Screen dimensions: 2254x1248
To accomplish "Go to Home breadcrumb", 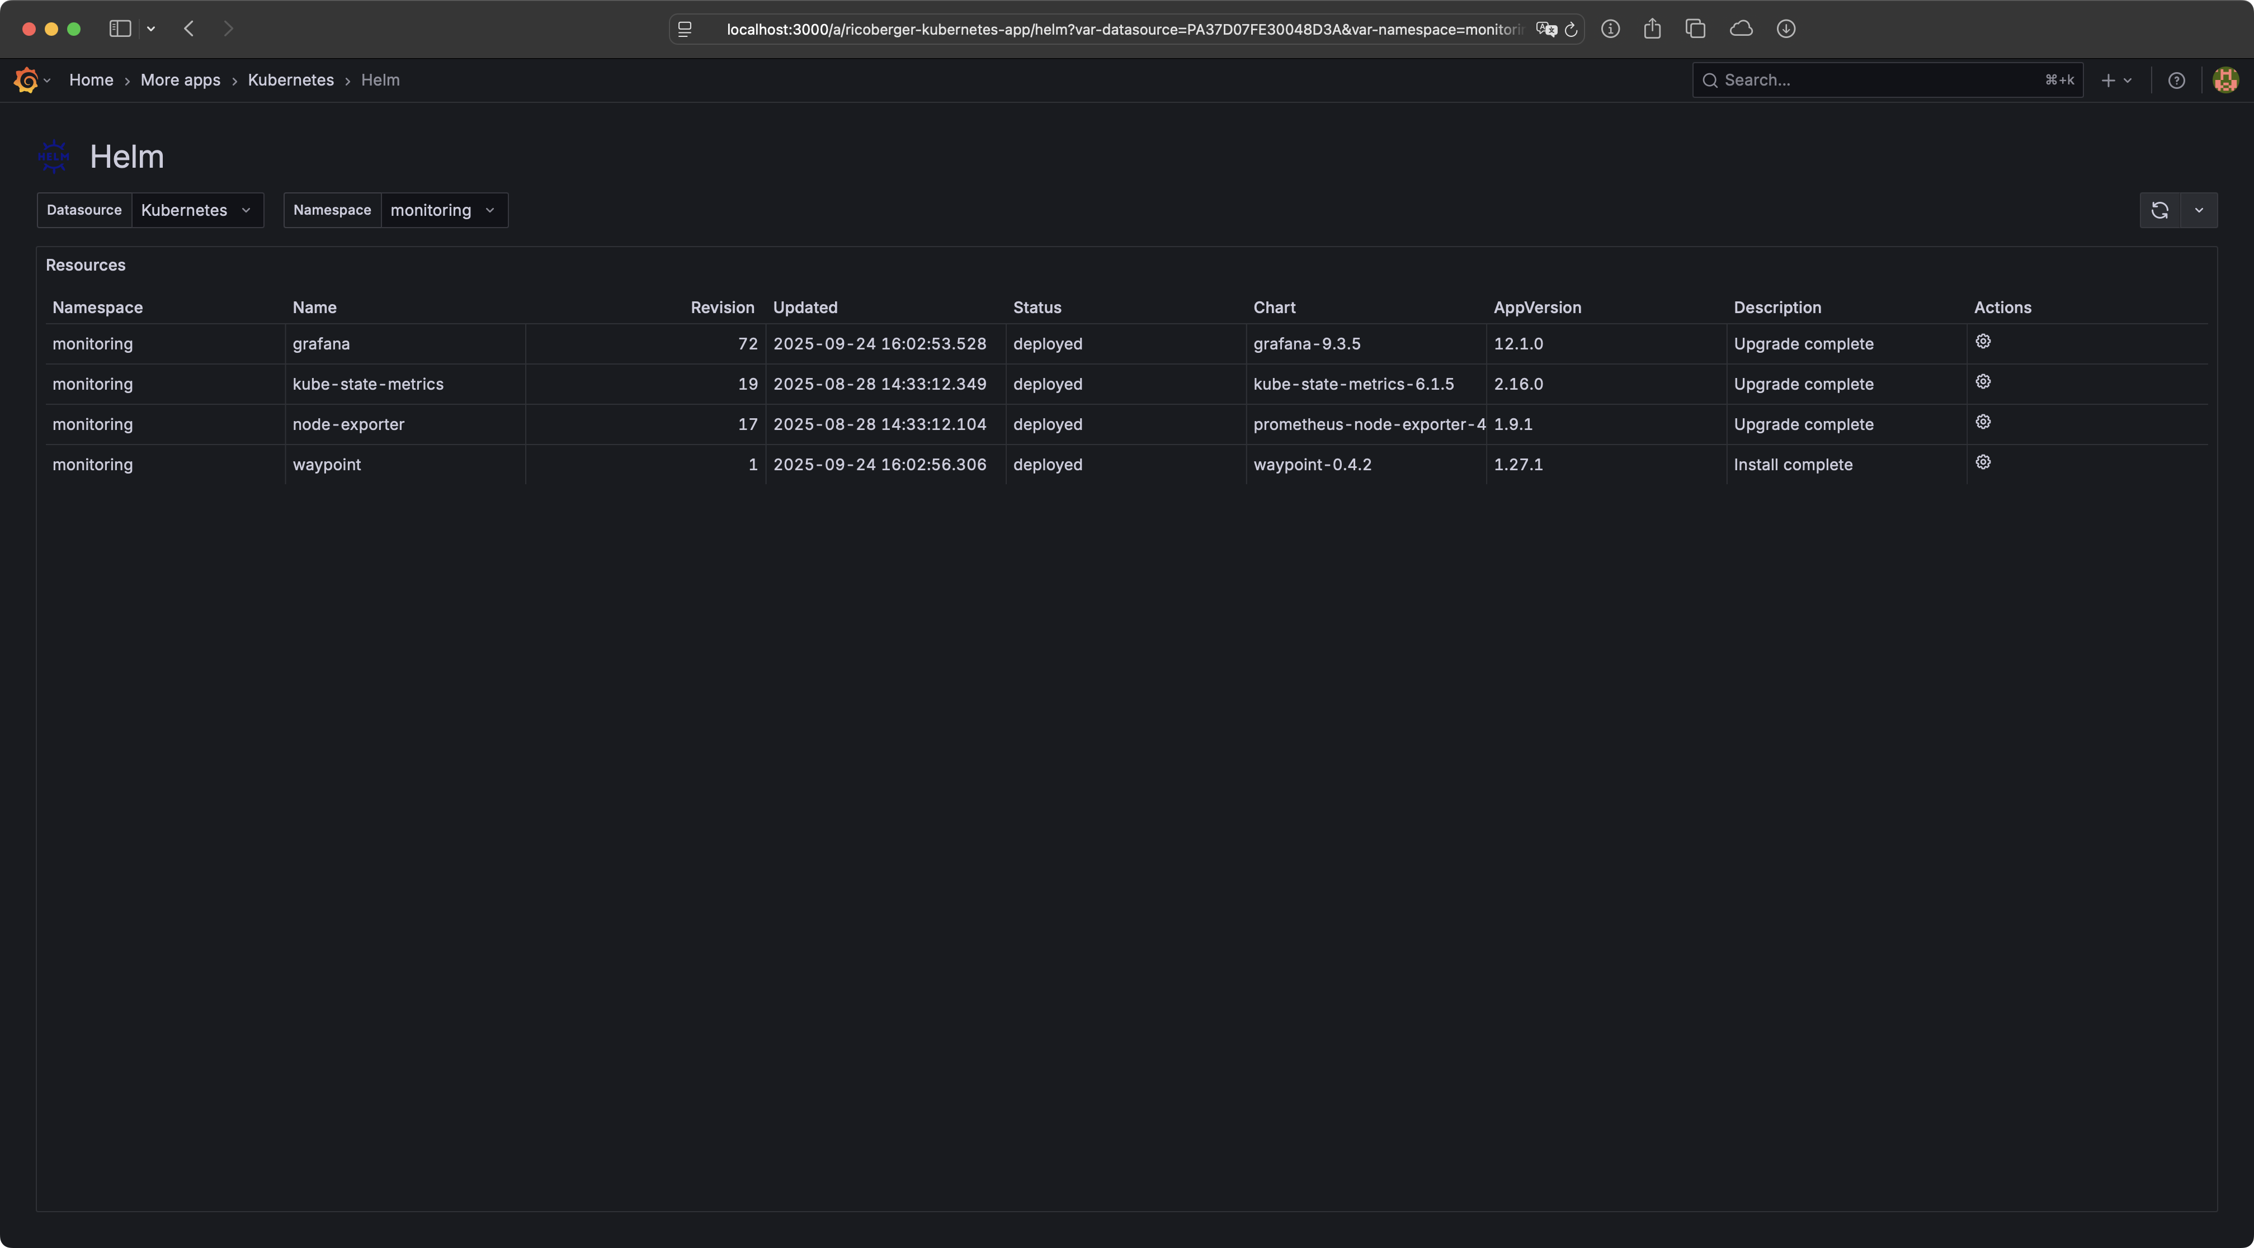I will pos(91,79).
